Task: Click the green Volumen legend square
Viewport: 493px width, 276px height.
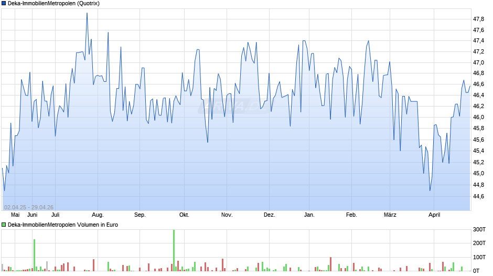Action: (x=4, y=225)
